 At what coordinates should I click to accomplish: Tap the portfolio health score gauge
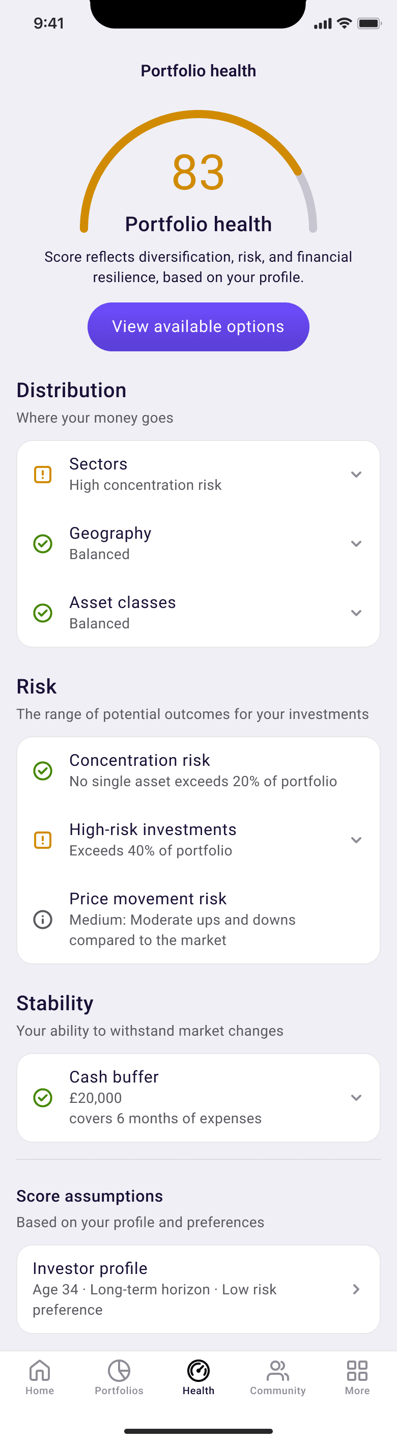click(x=198, y=174)
